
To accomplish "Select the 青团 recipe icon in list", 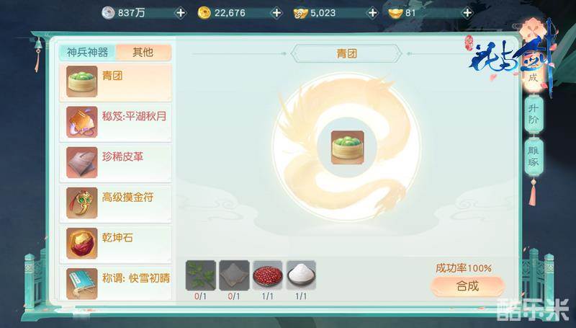I will [82, 81].
